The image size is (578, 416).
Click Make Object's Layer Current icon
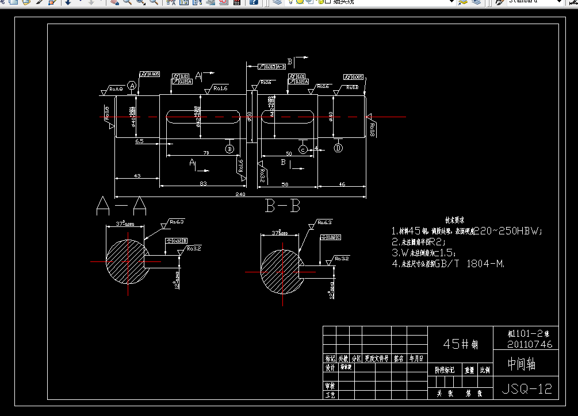463,2
